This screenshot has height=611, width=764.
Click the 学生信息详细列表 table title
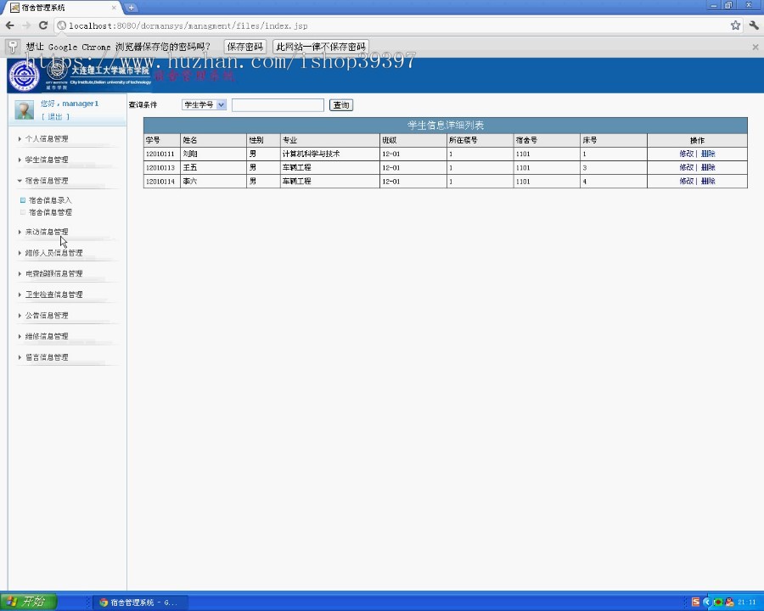(x=446, y=126)
